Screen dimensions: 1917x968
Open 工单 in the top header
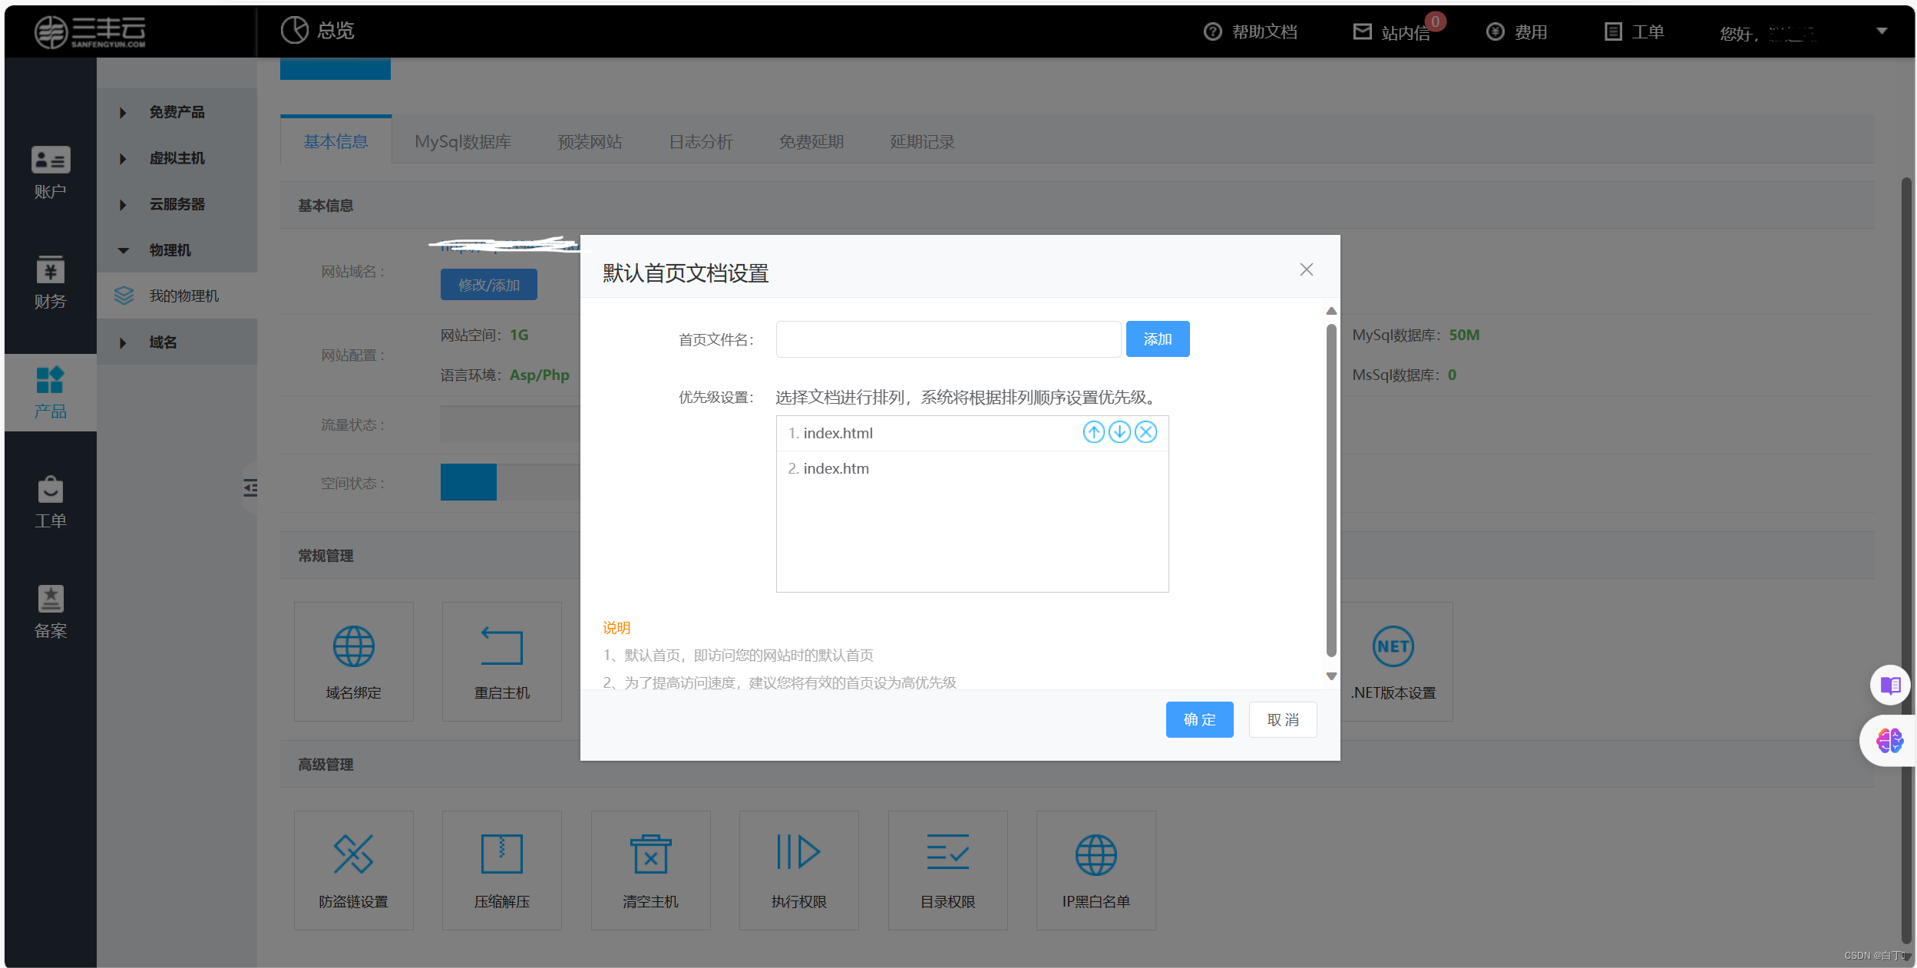click(x=1634, y=31)
